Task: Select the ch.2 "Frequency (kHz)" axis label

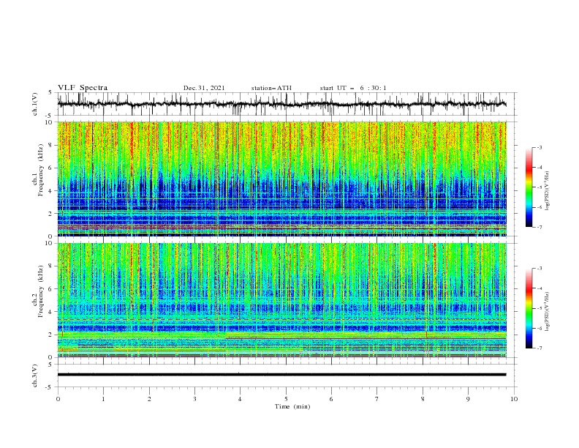Action: click(x=41, y=291)
